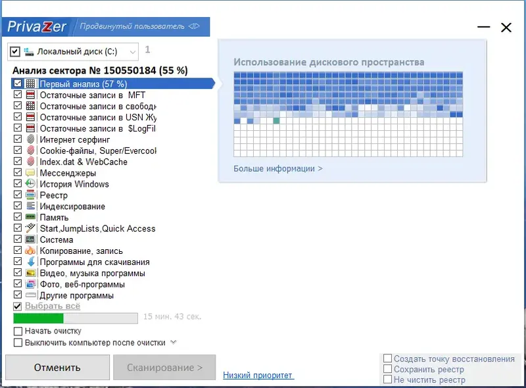
Task: Click the Отменить button
Action: tap(57, 368)
